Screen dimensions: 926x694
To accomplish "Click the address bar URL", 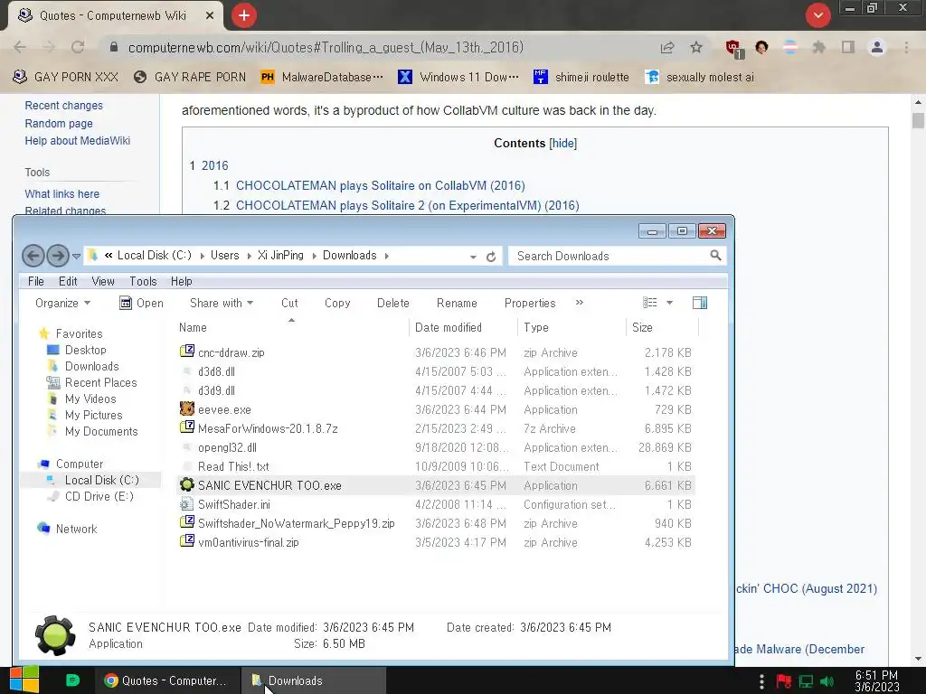I will point(326,47).
